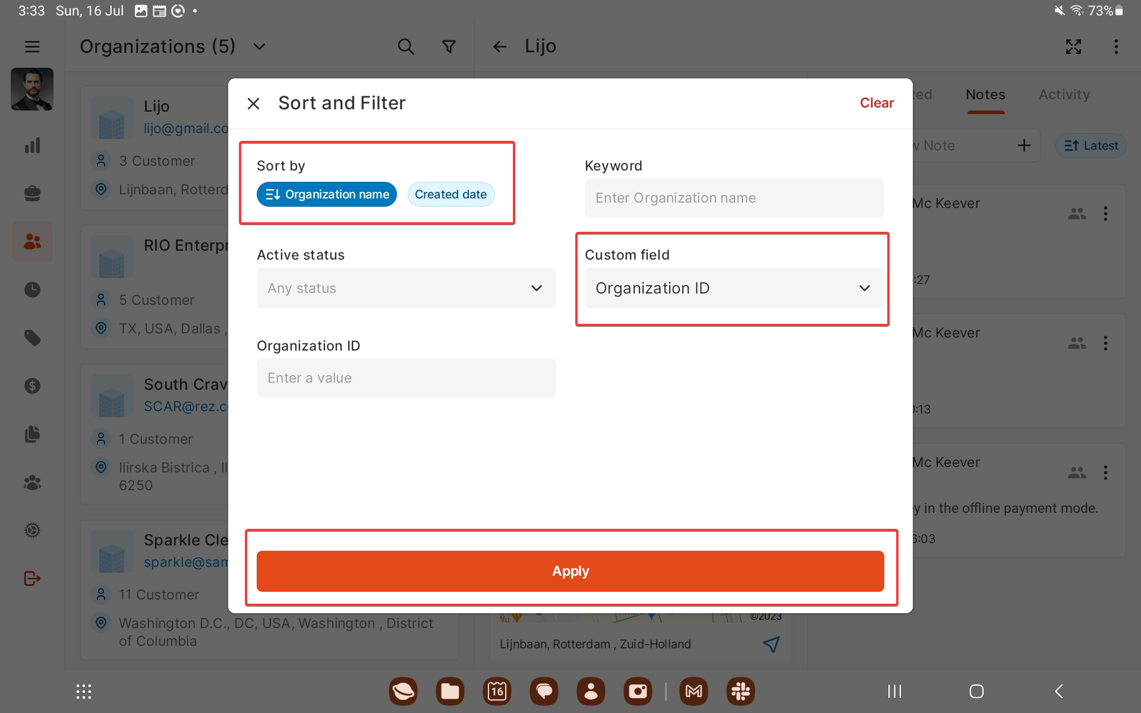1141x713 pixels.
Task: Click Clear to reset filters
Action: pyautogui.click(x=876, y=103)
